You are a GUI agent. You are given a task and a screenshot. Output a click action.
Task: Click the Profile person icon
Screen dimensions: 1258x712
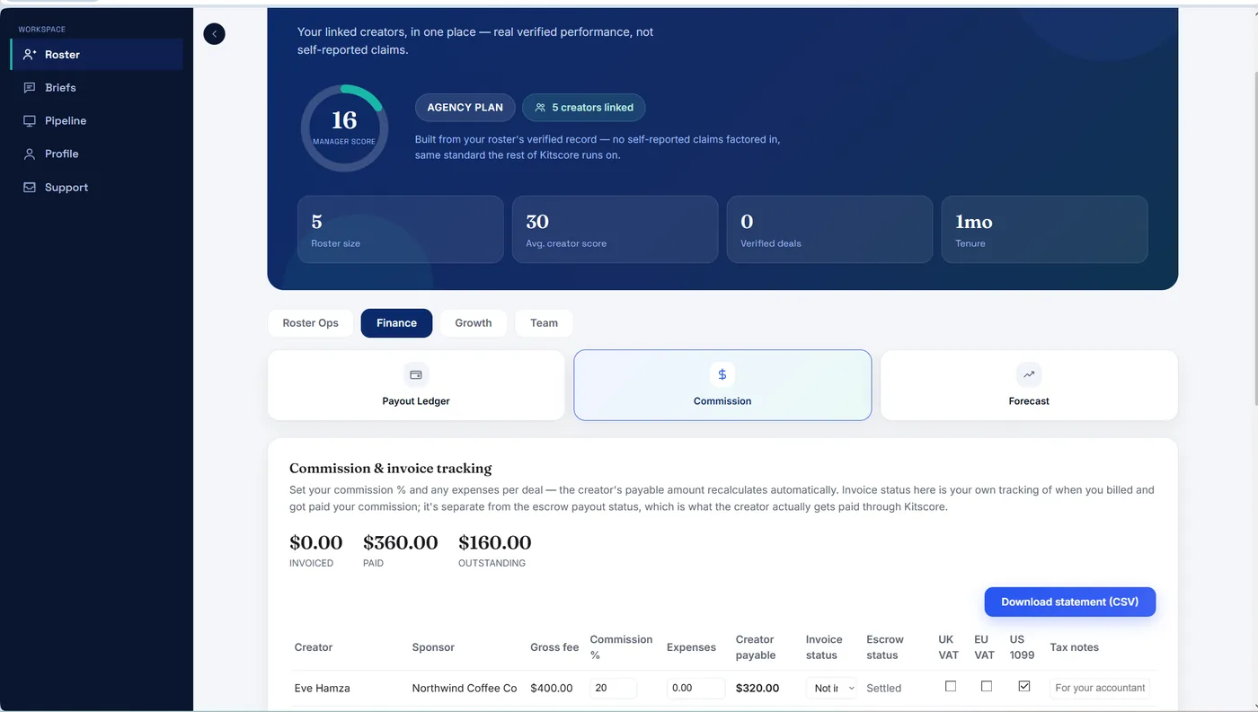(30, 154)
